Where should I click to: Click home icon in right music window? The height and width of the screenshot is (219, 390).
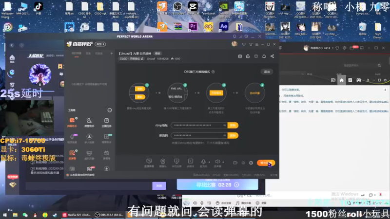point(342,80)
